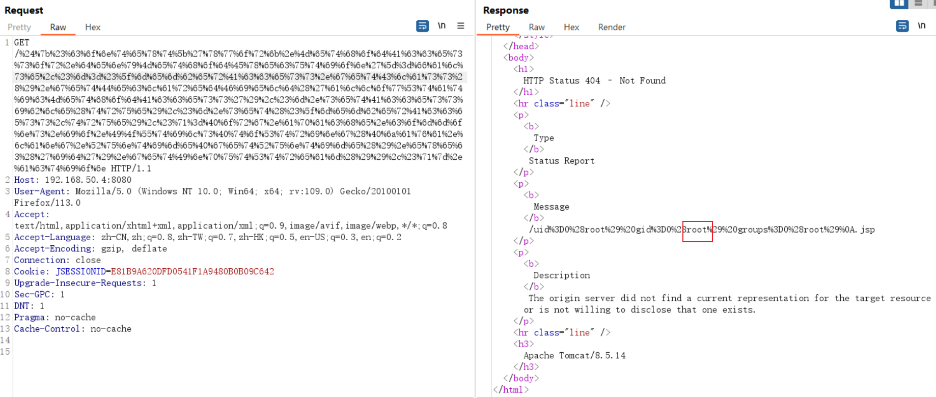
Task: Click the word Description in the response
Action: [x=562, y=275]
